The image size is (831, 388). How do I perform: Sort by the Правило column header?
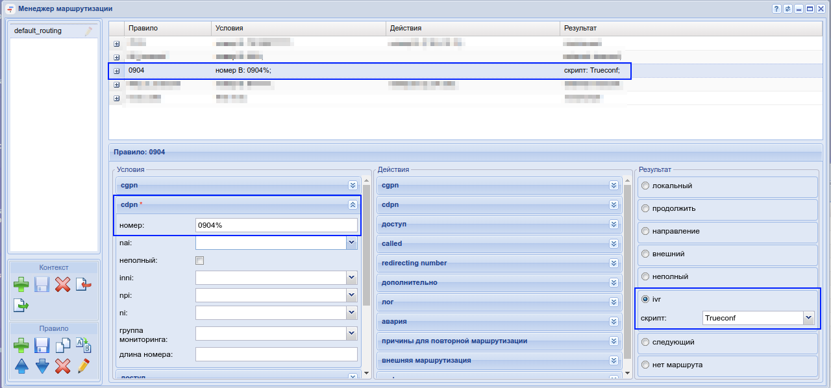click(x=167, y=29)
